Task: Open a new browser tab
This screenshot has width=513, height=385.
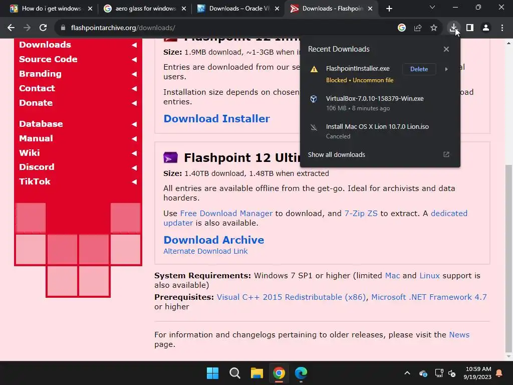Action: 389,9
